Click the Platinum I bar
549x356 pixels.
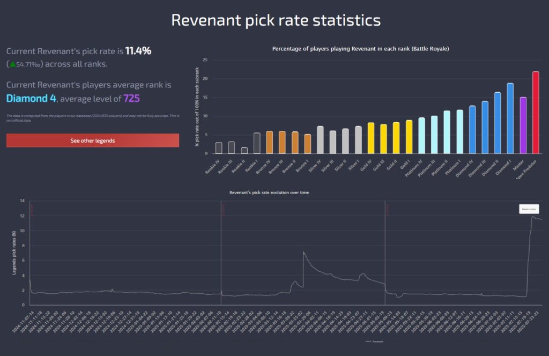click(459, 131)
